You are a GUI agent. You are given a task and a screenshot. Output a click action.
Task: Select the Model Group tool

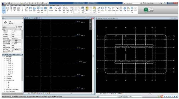[x=71, y=9]
